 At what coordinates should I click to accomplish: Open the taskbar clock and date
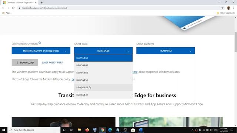pyautogui.click(x=224, y=130)
